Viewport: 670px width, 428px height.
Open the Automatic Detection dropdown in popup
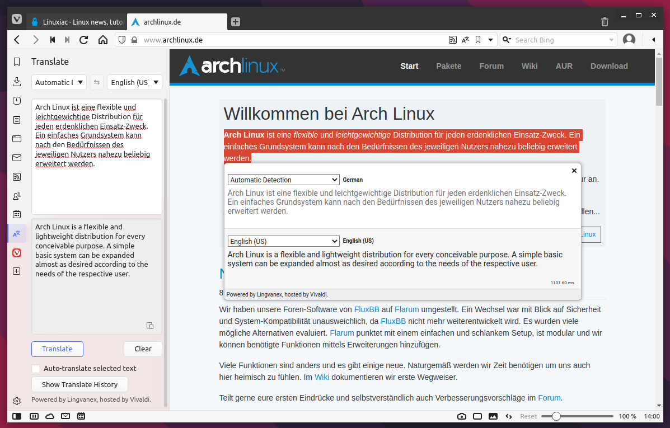284,180
